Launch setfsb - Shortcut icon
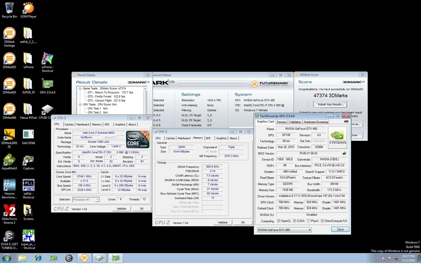Screen dimensions: 421x268 (28, 189)
